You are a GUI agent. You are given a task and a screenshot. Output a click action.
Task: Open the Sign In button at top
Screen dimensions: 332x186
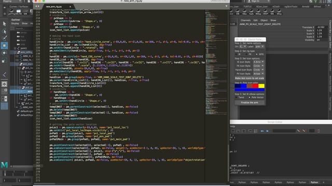click(258, 1)
